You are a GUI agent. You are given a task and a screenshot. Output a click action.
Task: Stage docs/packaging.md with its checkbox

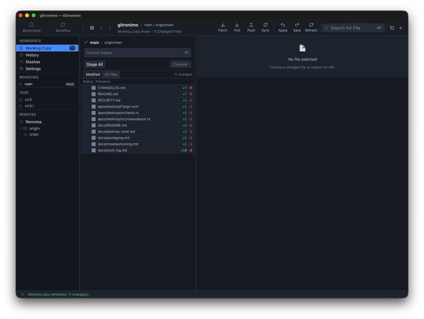pyautogui.click(x=86, y=138)
